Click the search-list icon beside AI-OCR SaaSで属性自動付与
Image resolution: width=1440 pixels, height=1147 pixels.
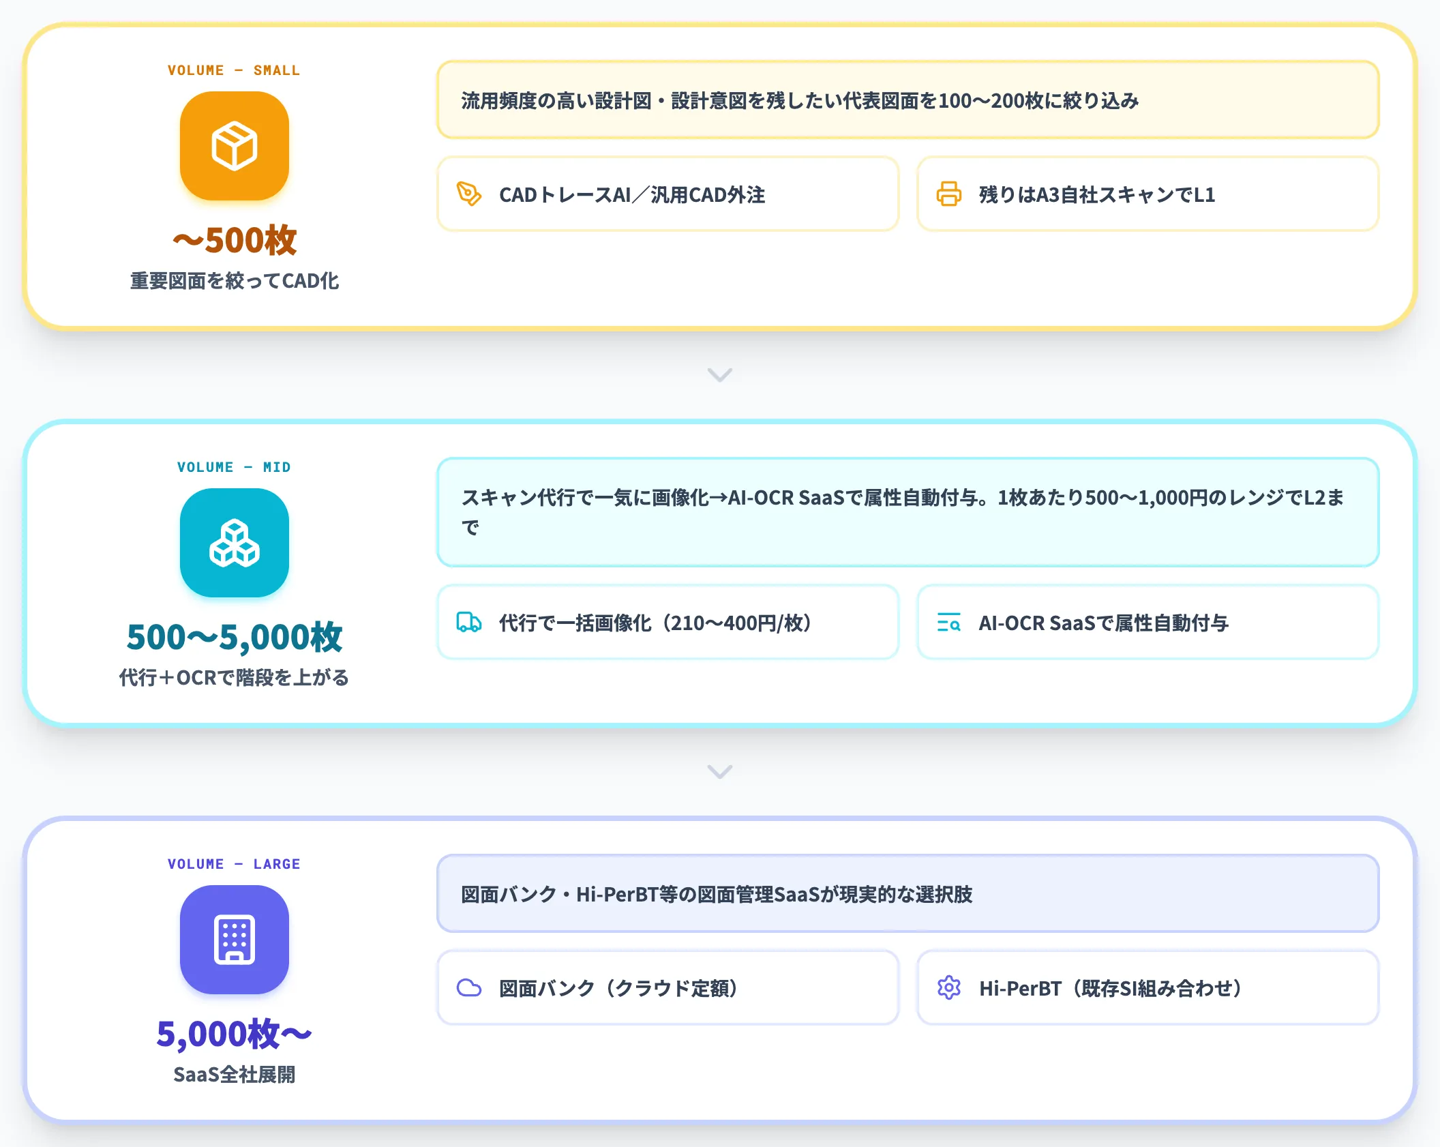coord(949,623)
